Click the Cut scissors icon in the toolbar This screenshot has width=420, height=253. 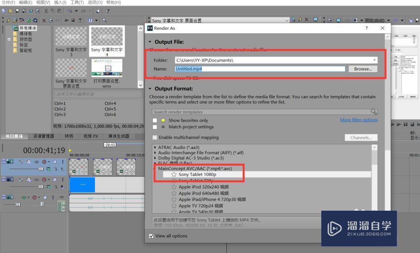click(x=46, y=11)
